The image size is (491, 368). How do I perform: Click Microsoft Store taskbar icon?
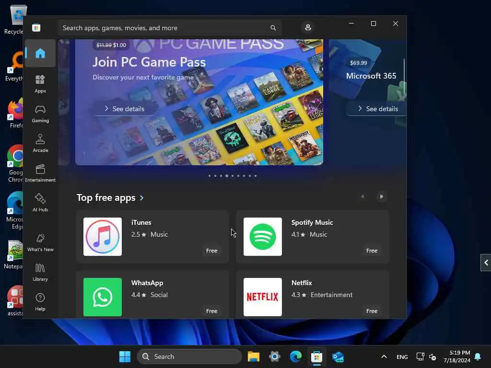tap(316, 356)
